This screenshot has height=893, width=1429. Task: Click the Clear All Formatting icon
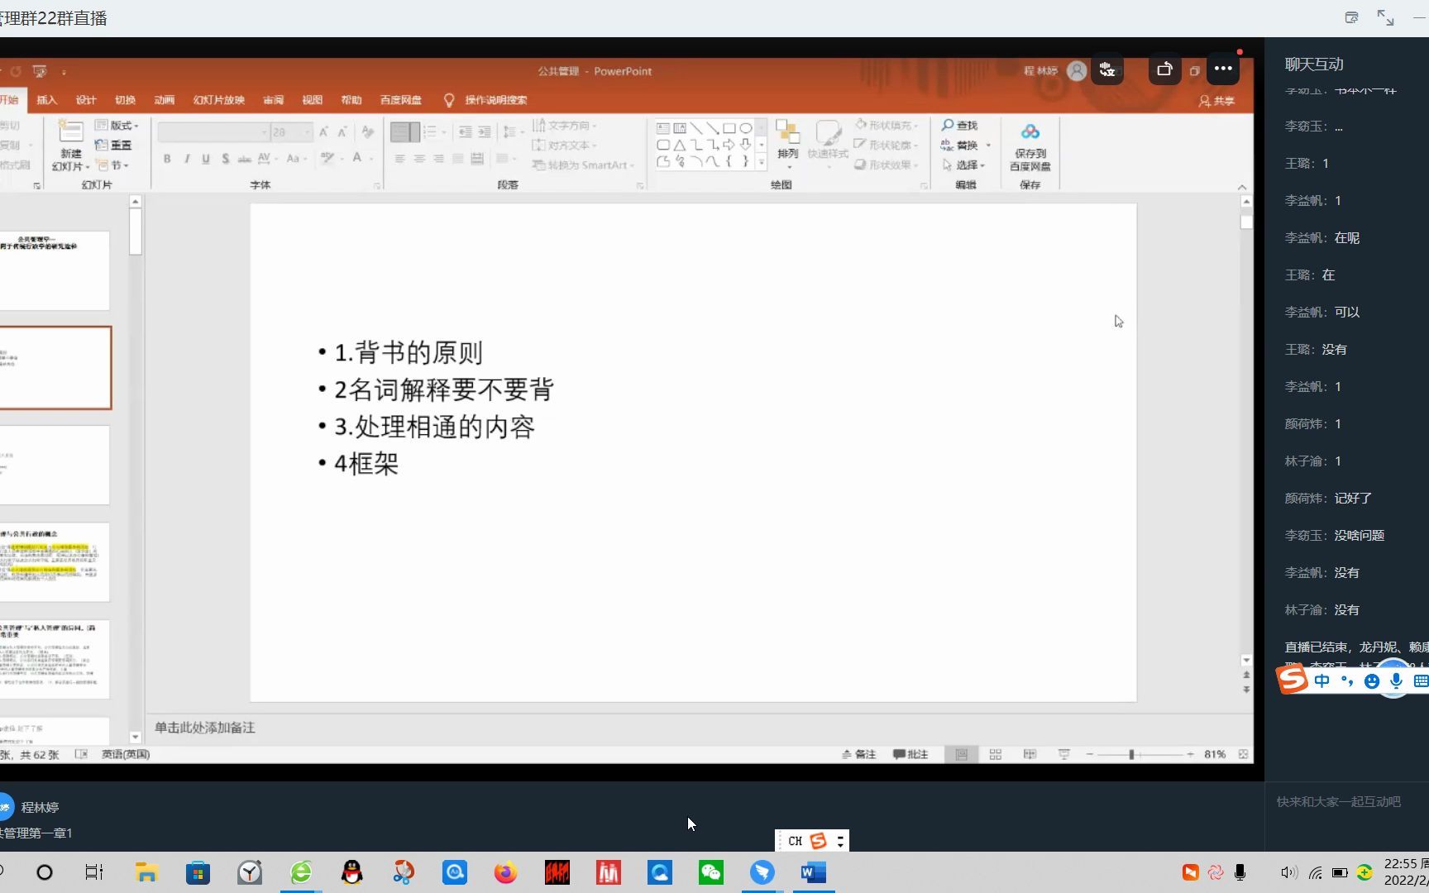[367, 132]
